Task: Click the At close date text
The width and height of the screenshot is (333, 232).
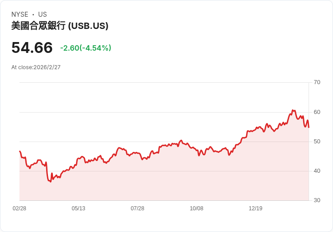Action: pyautogui.click(x=36, y=67)
